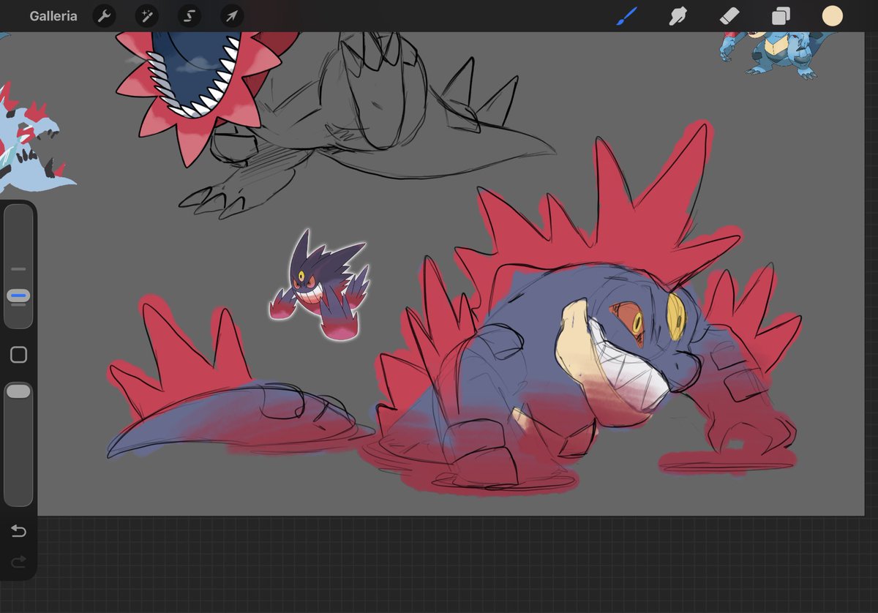Open the Adjustments magic wand menu
The image size is (878, 613).
(146, 16)
